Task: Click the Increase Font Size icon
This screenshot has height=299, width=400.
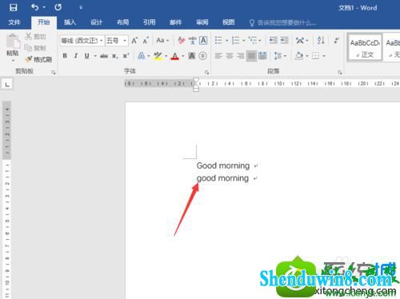Action: (x=134, y=41)
